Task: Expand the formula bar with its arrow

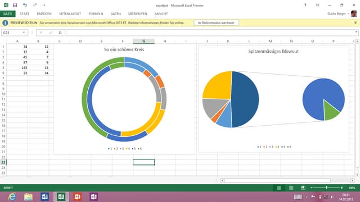Action: tap(356, 33)
